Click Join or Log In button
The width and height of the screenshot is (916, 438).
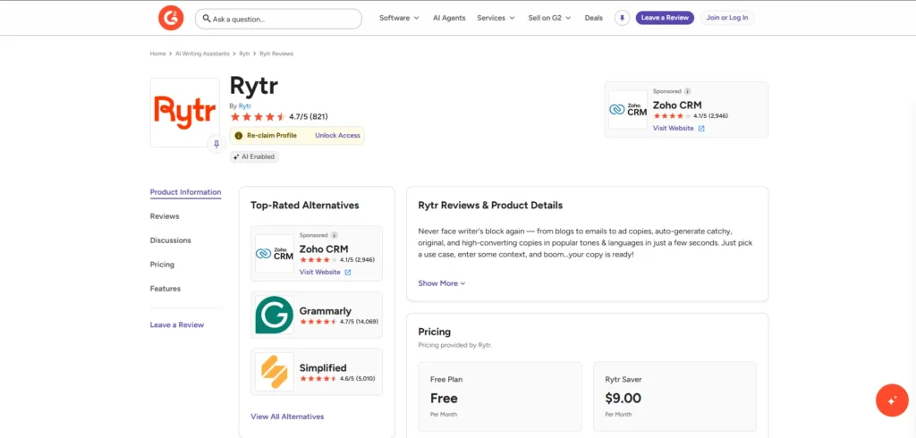[x=727, y=18]
